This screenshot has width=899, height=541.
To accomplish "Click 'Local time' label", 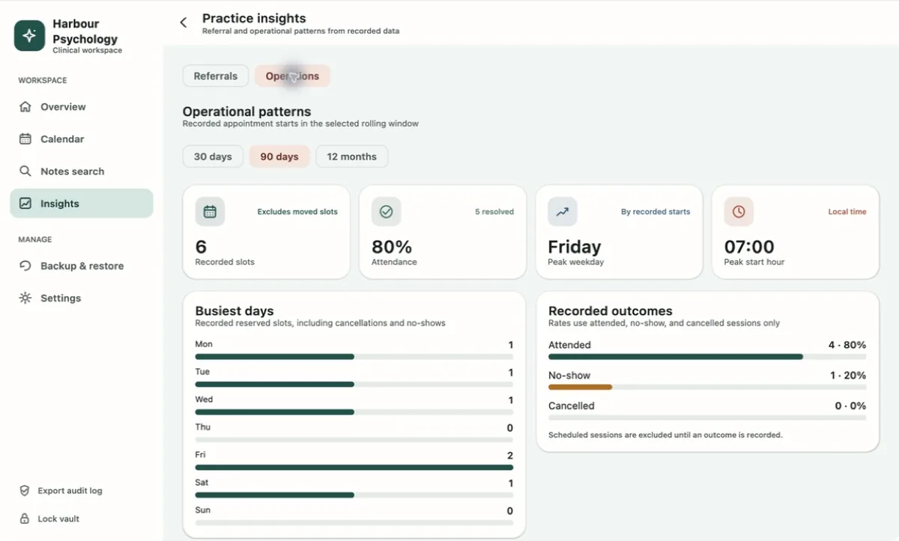I will pyautogui.click(x=847, y=212).
